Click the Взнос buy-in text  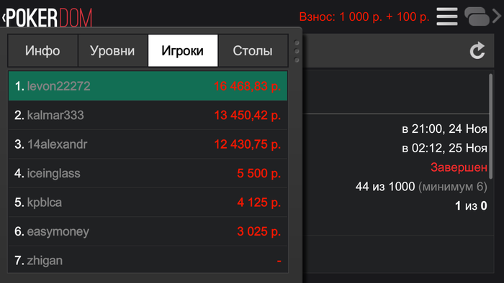(364, 17)
